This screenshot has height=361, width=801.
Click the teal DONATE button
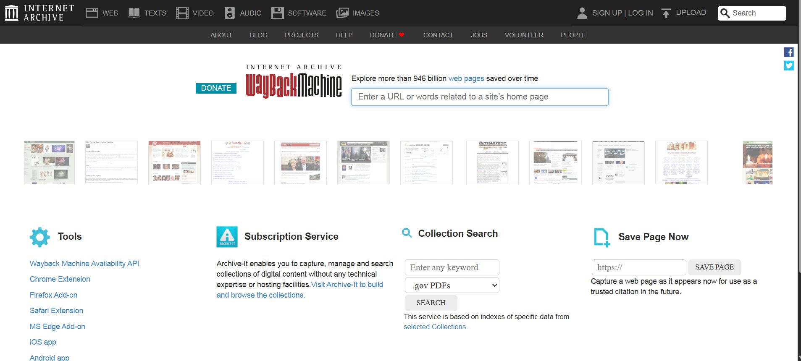click(216, 88)
